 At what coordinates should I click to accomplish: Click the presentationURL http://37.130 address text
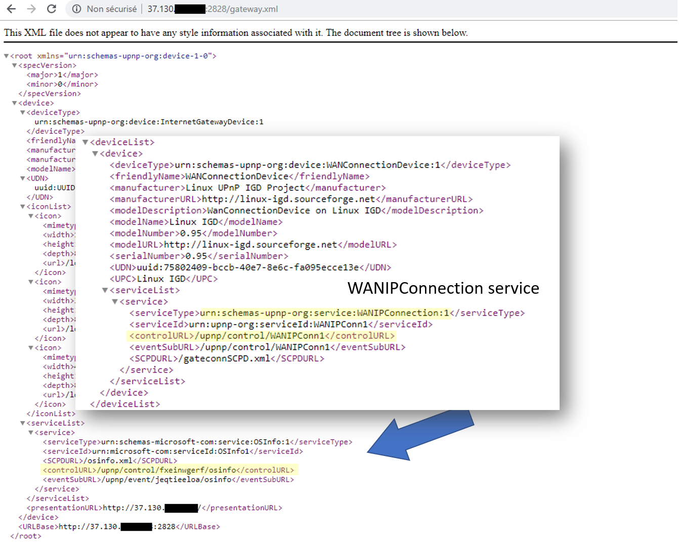coord(133,508)
